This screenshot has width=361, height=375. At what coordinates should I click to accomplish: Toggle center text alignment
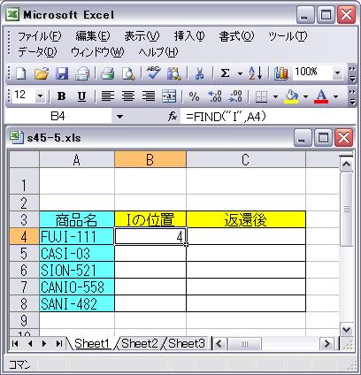coord(128,96)
